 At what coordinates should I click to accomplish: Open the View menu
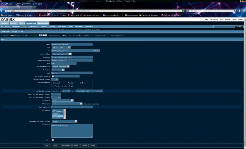tap(11, 4)
